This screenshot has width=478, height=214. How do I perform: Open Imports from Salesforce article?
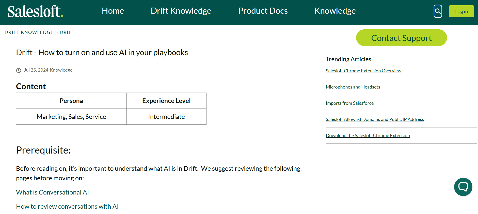pos(349,103)
